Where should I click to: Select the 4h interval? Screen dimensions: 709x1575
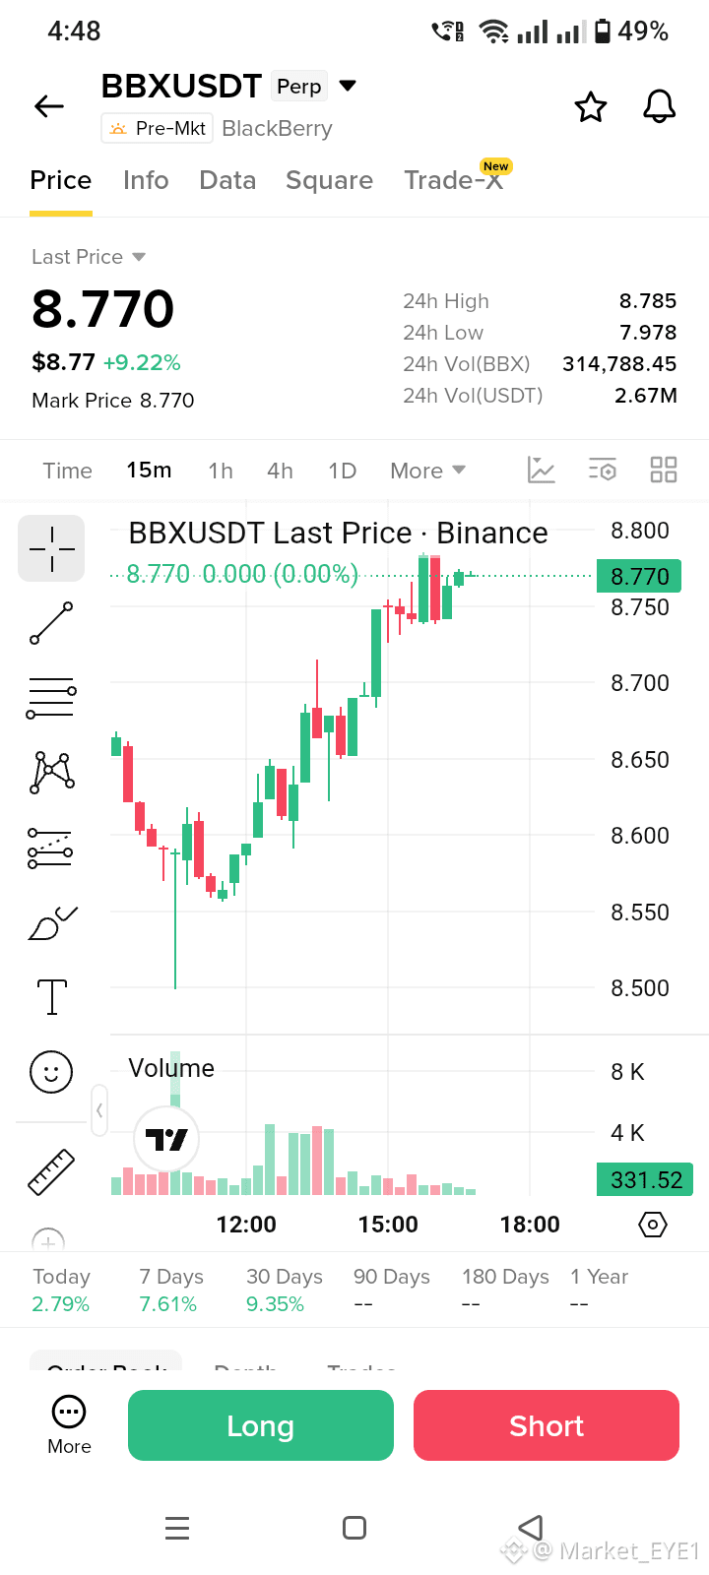tap(280, 471)
